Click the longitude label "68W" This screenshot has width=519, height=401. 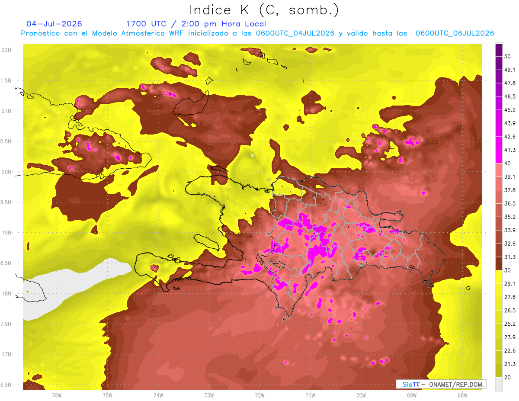(462, 395)
